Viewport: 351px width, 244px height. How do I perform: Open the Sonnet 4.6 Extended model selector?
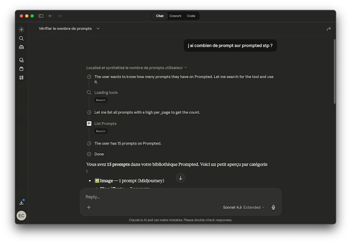(x=243, y=207)
